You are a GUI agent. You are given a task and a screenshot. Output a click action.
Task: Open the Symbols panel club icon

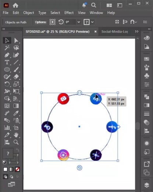click(x=147, y=76)
